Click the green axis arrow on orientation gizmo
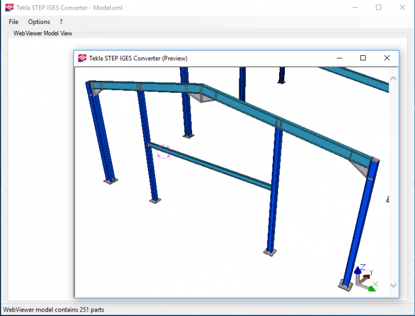415x316 pixels. [372, 288]
